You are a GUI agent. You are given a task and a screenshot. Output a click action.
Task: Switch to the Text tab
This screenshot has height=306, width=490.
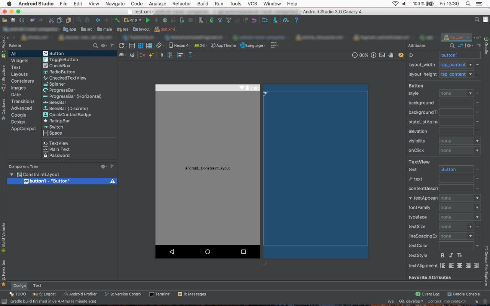pyautogui.click(x=37, y=285)
